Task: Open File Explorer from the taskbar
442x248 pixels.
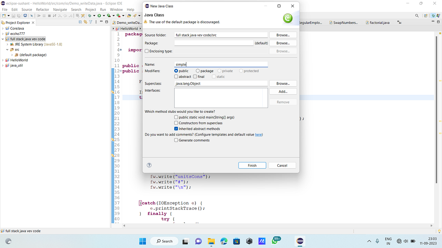Action: click(211, 241)
